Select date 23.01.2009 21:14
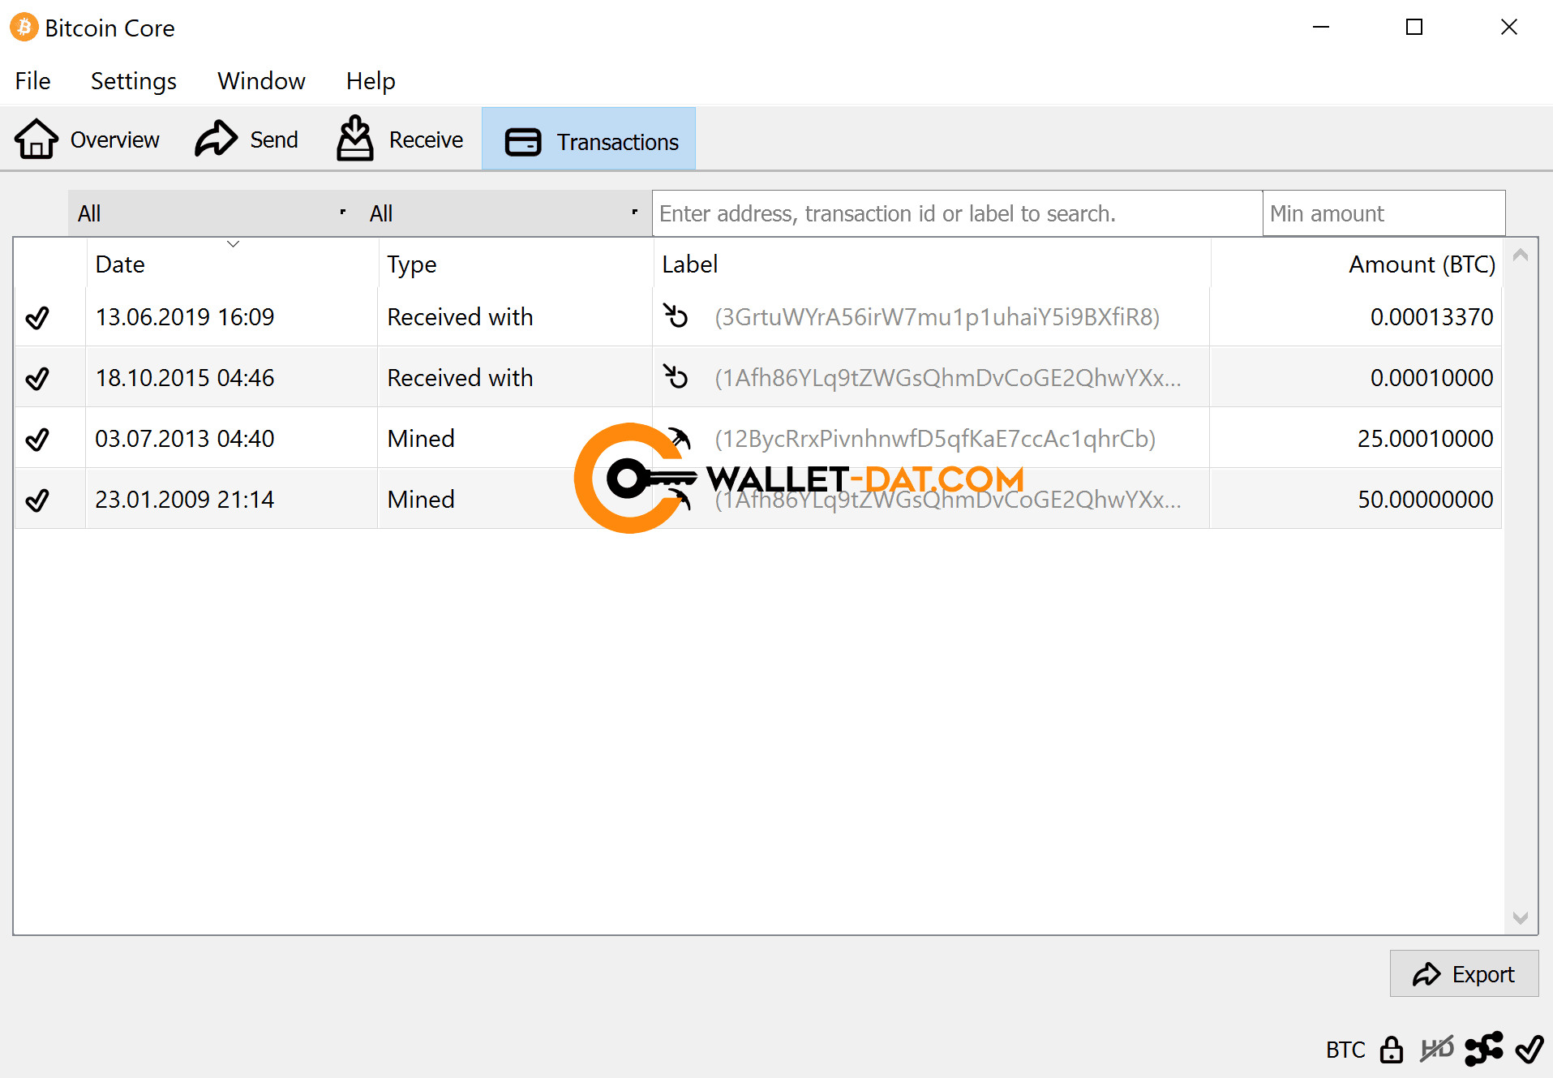The height and width of the screenshot is (1078, 1553). pyautogui.click(x=185, y=500)
